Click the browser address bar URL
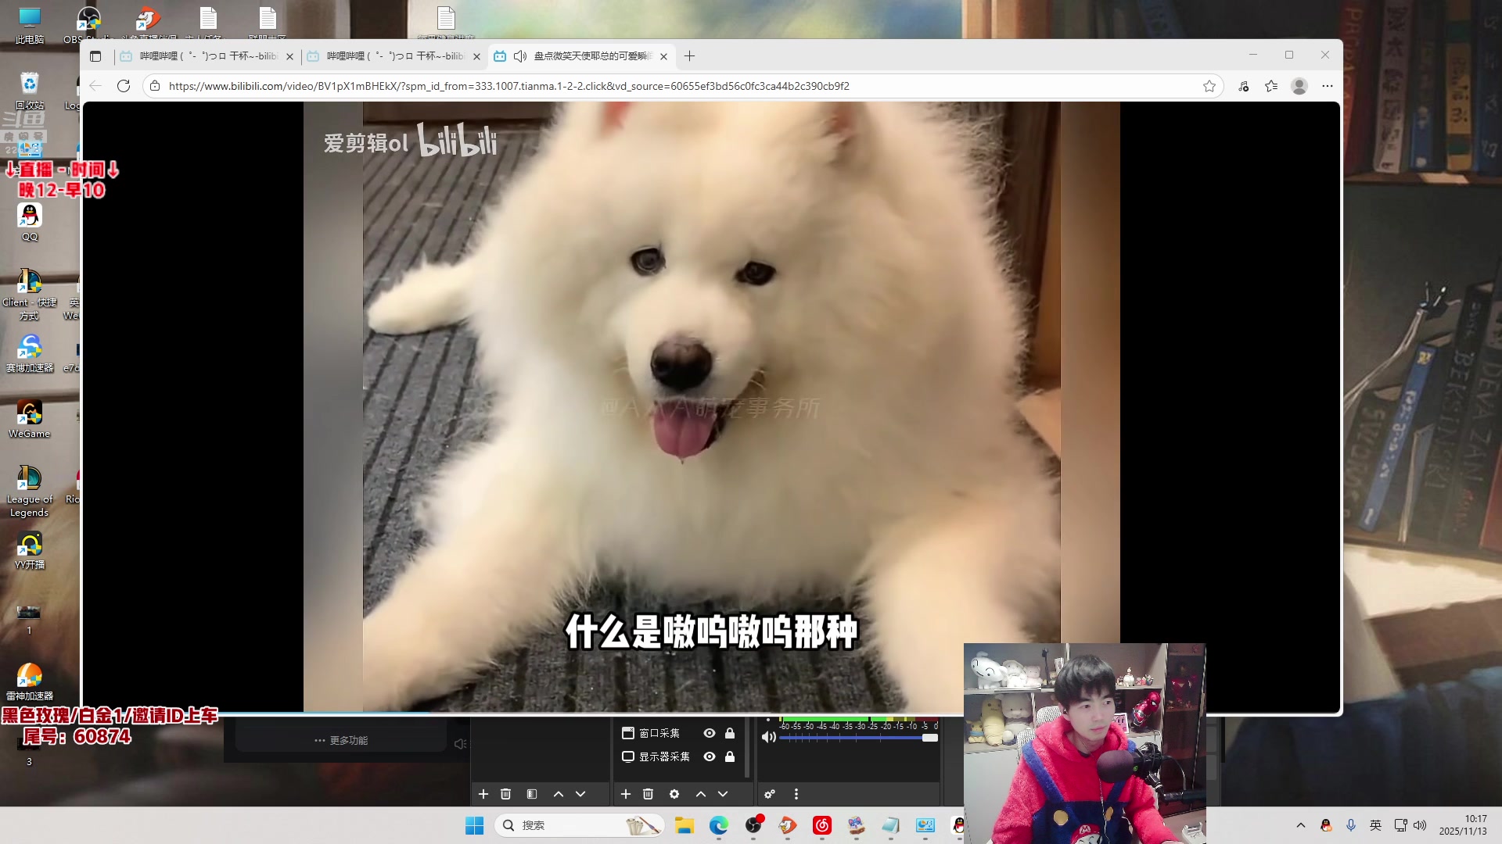The height and width of the screenshot is (844, 1502). (508, 86)
